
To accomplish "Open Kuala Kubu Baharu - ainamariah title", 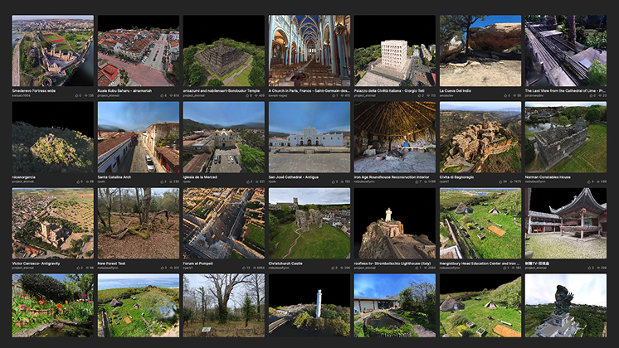I will tap(124, 90).
